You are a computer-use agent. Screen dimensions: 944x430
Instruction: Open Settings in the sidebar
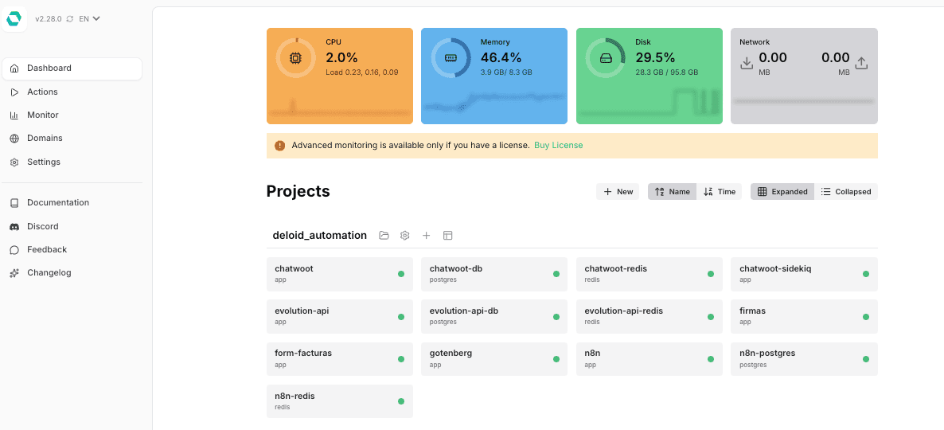pos(72,162)
